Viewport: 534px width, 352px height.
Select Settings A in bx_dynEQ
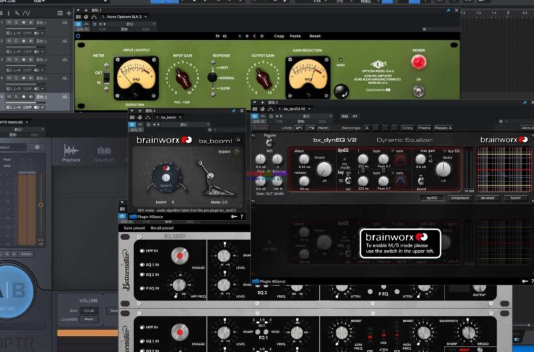coord(366,128)
